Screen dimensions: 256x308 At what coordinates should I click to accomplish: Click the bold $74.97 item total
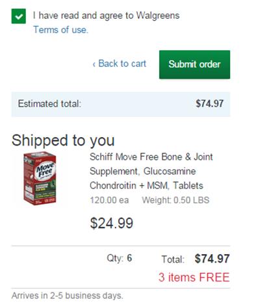pos(212,259)
